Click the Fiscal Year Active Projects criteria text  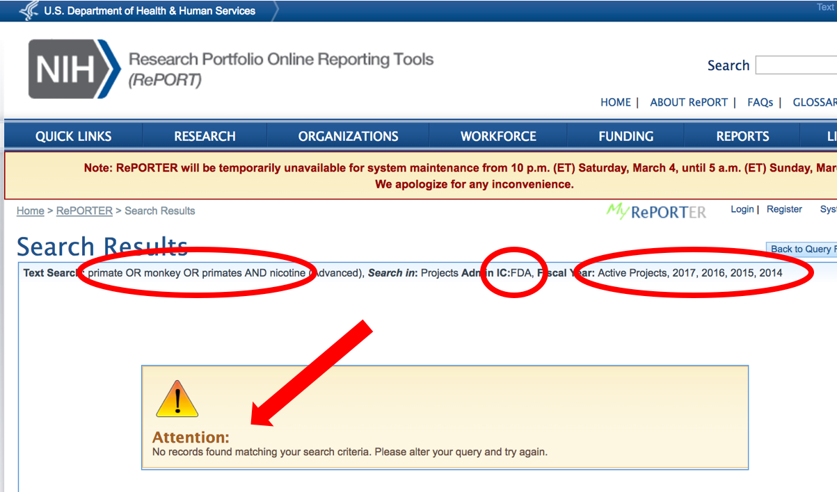[x=660, y=273]
